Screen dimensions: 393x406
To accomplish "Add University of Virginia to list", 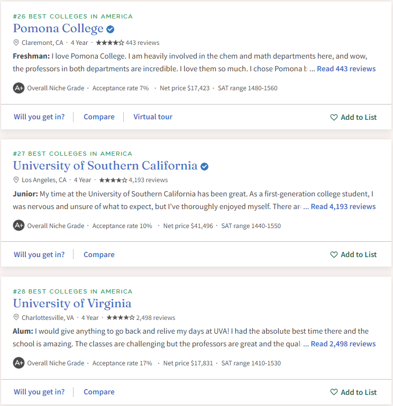I will (353, 392).
